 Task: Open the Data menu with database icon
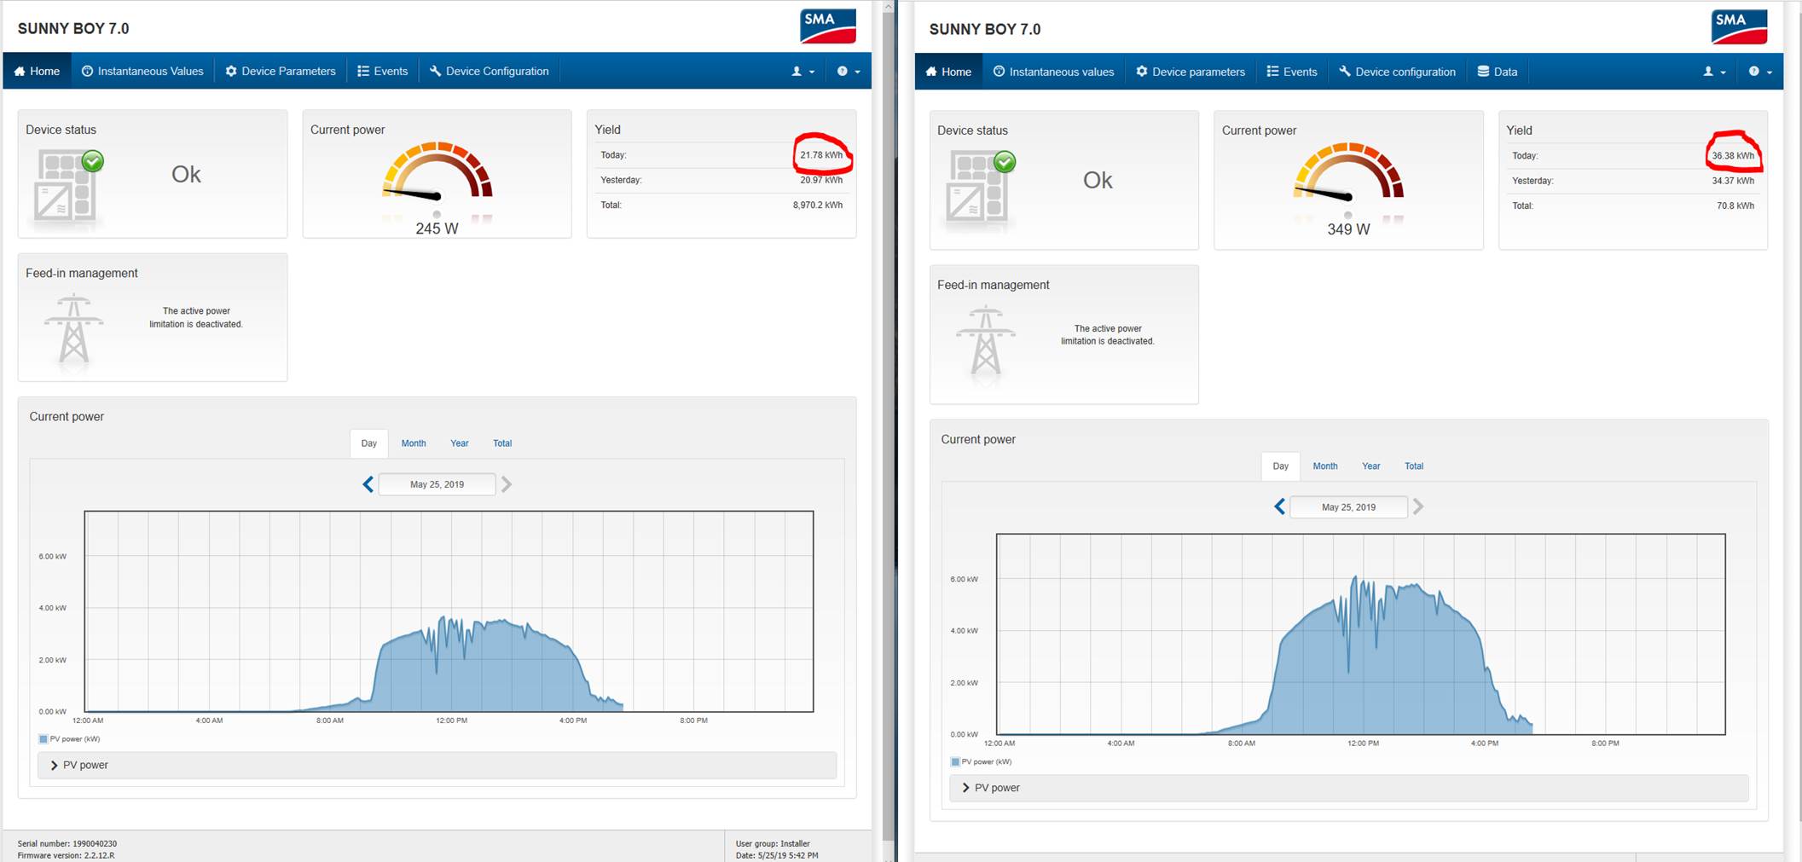point(1498,72)
